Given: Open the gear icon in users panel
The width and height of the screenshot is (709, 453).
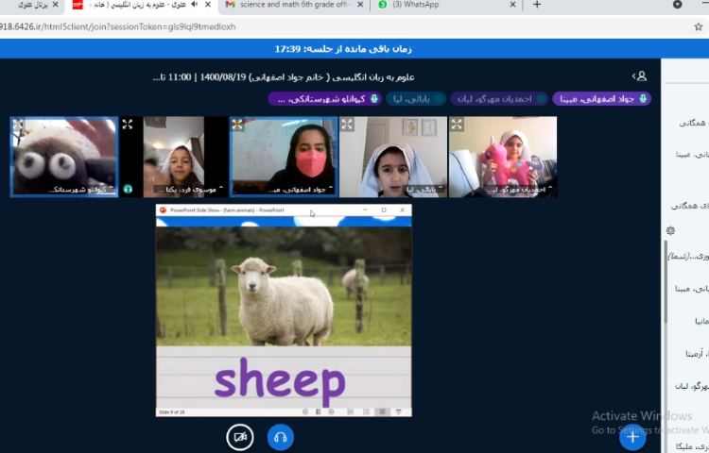Looking at the screenshot, I should click(x=670, y=230).
